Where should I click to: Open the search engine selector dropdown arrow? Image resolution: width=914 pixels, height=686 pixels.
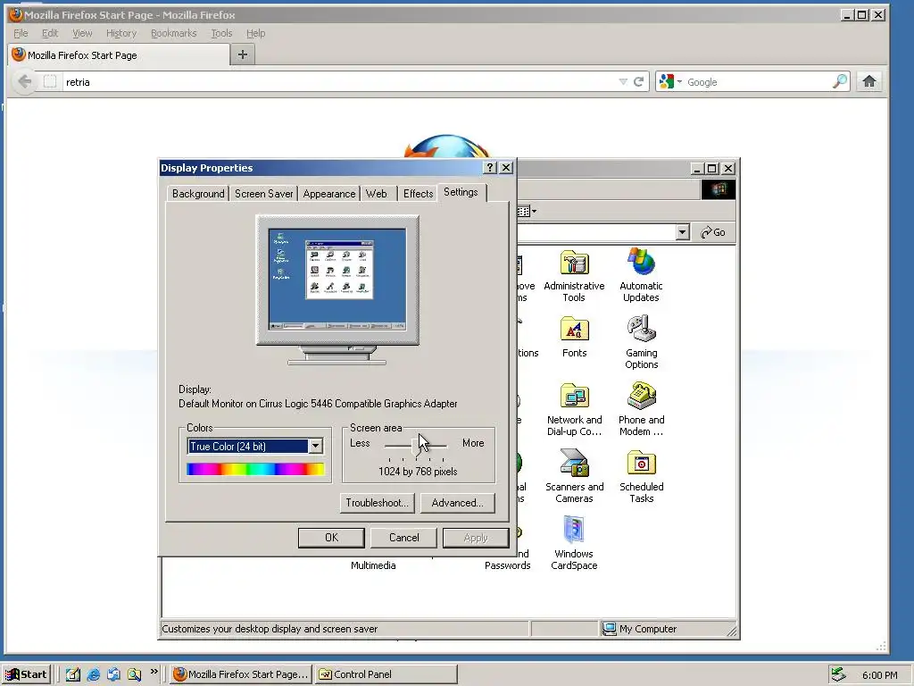pyautogui.click(x=679, y=81)
